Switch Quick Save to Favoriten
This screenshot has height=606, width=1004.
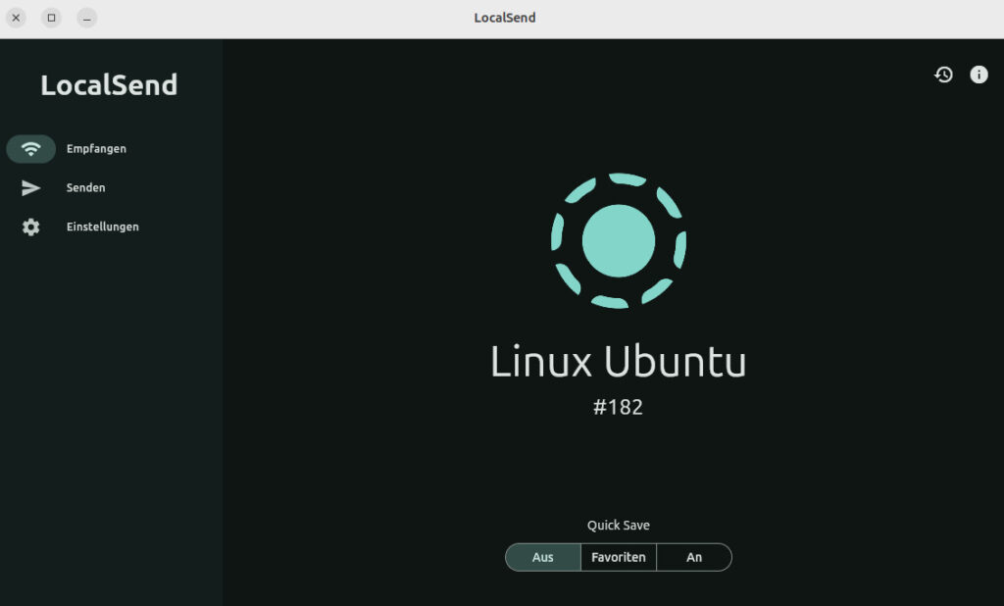[x=618, y=557]
